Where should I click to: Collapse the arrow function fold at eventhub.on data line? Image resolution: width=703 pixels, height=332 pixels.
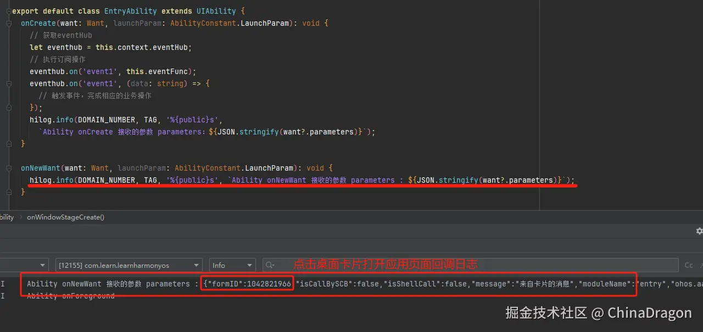tap(9, 83)
